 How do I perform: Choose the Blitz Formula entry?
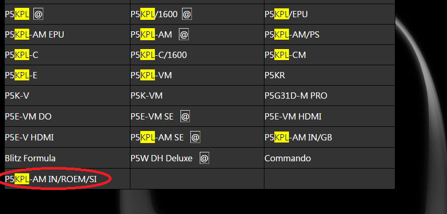point(30,158)
